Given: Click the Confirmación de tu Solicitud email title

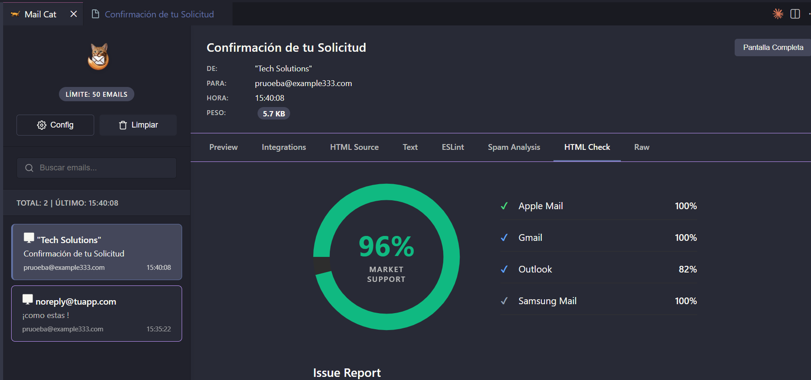Looking at the screenshot, I should 287,48.
